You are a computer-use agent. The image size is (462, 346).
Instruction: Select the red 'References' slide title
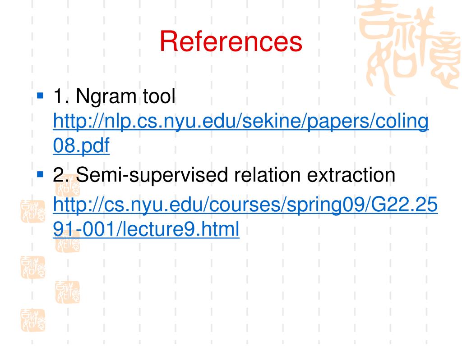pyautogui.click(x=231, y=41)
